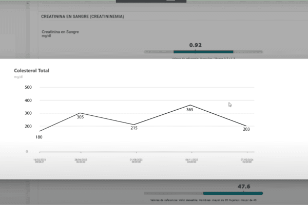
Task: Click the Creatinina en Sangre row label
Action: [x=60, y=32]
